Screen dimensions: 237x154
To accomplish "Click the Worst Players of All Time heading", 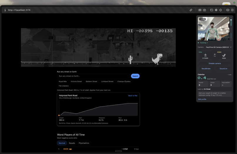I will click(71, 135).
